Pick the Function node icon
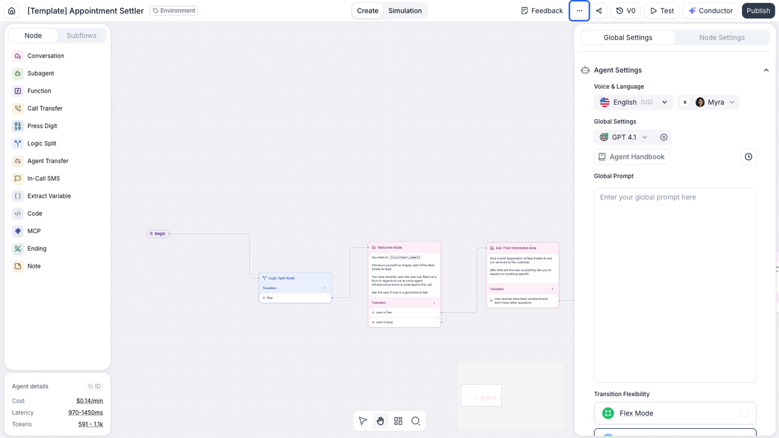Viewport: 779px width, 438px height. click(18, 91)
